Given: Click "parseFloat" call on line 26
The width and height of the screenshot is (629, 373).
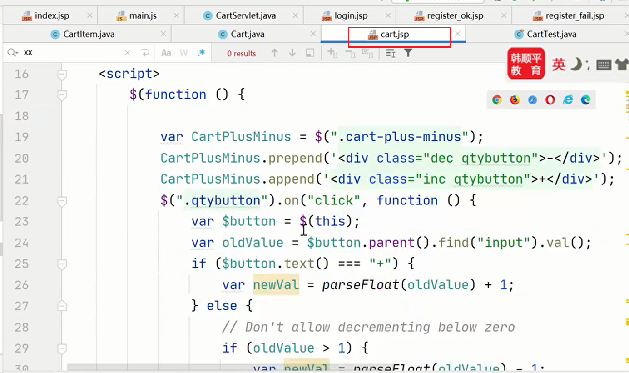Looking at the screenshot, I should [x=361, y=284].
